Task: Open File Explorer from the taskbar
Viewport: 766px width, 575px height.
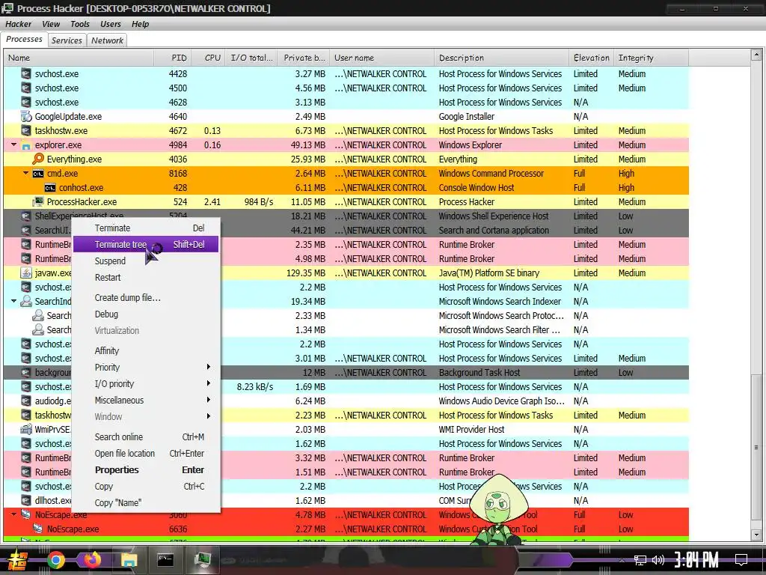Action: tap(129, 560)
